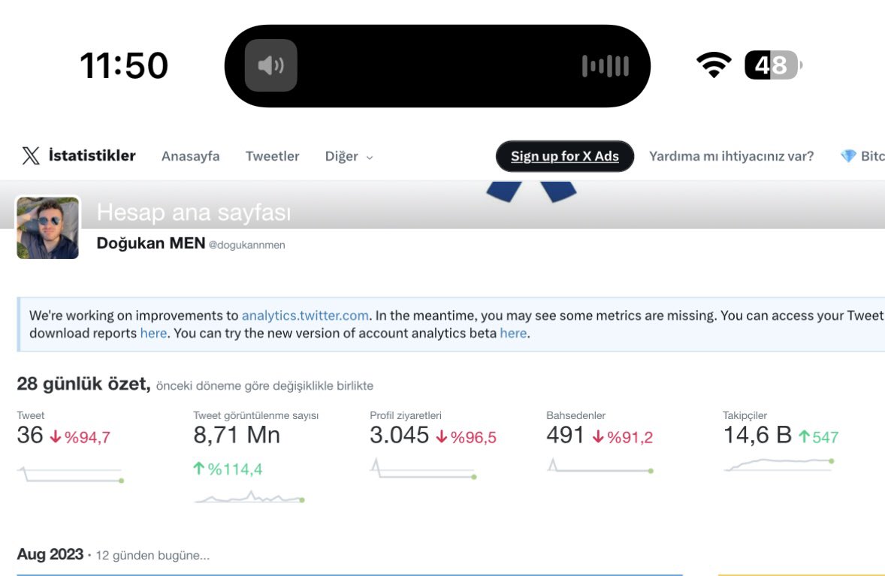Screen dimensions: 885x576
Task: Click the Tweet görüntülenme sayısı sparkline
Action: (x=249, y=497)
